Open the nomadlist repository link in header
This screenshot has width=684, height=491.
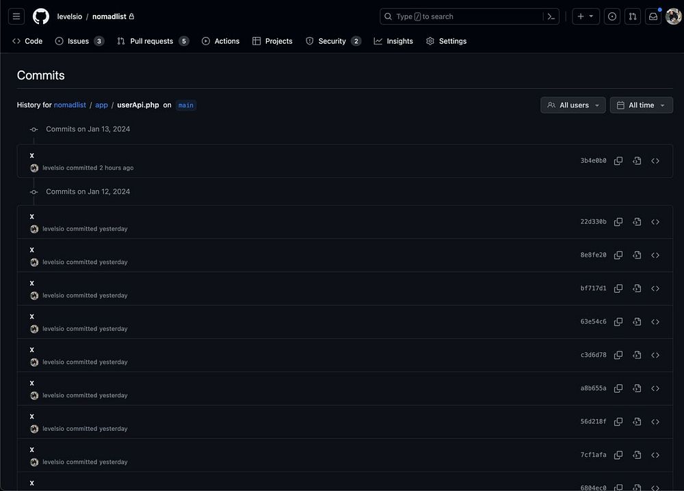coord(109,16)
